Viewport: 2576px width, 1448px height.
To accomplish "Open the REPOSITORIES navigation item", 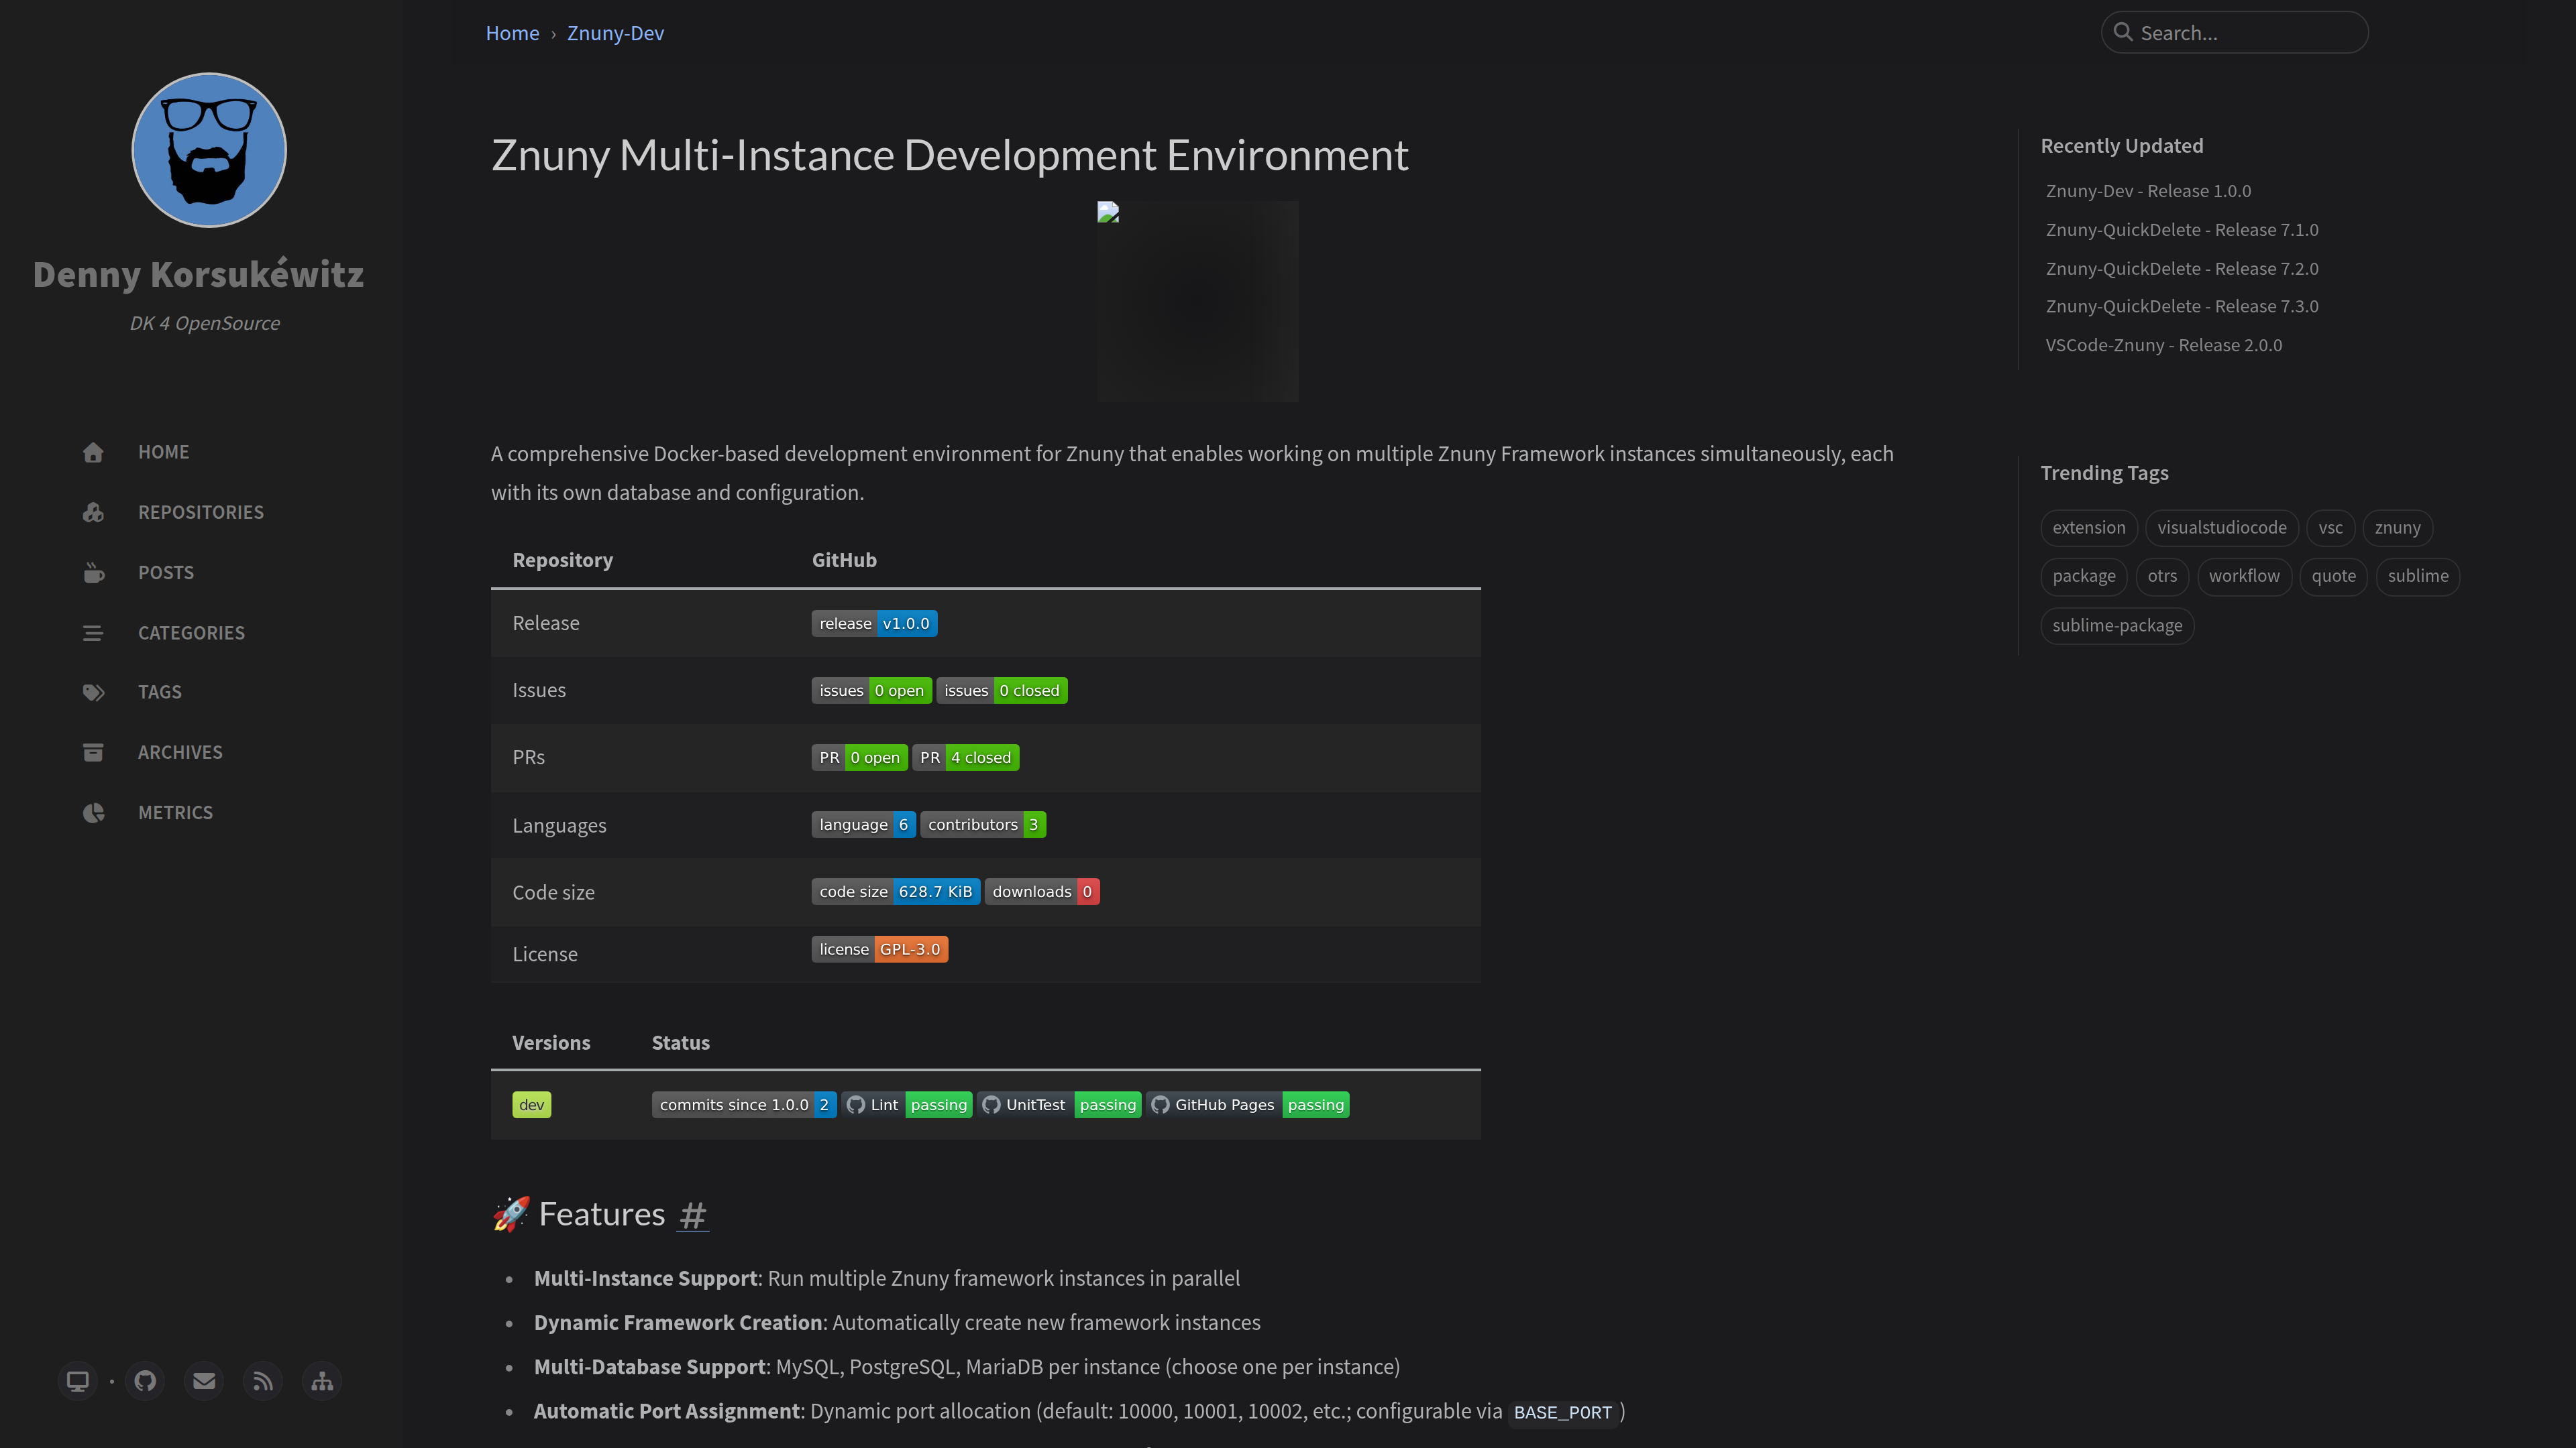I will coord(201,511).
